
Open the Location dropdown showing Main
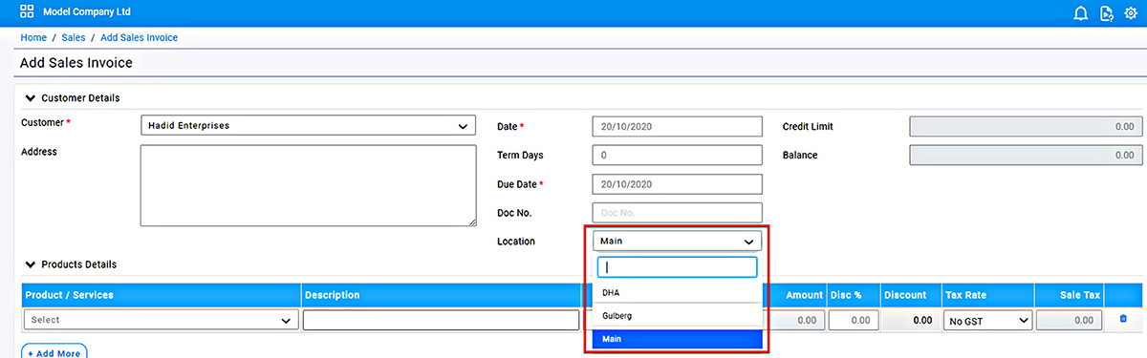coord(678,242)
